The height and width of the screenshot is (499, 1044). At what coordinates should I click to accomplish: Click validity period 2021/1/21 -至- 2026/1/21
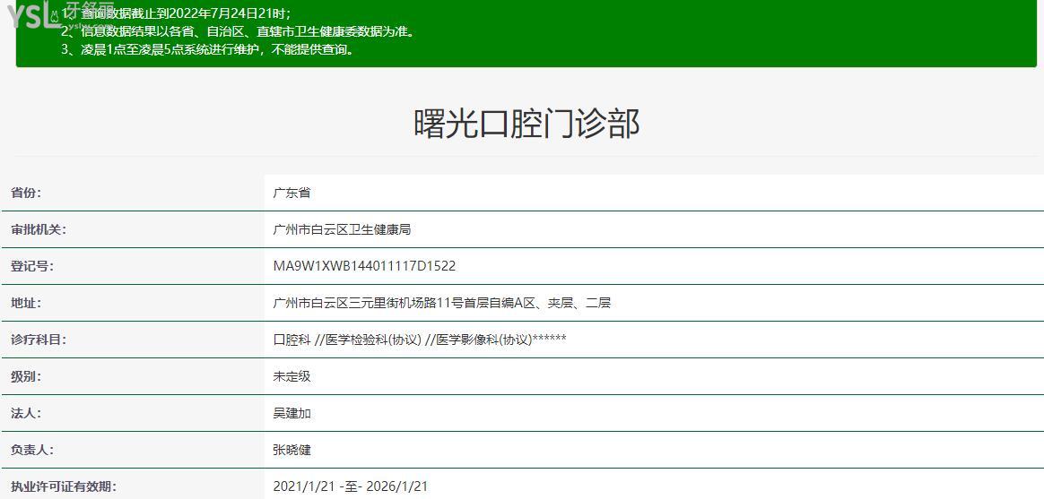coord(350,486)
